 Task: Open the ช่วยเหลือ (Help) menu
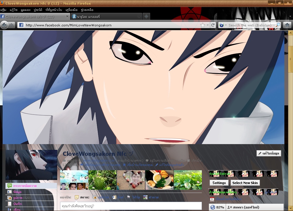[87, 10]
